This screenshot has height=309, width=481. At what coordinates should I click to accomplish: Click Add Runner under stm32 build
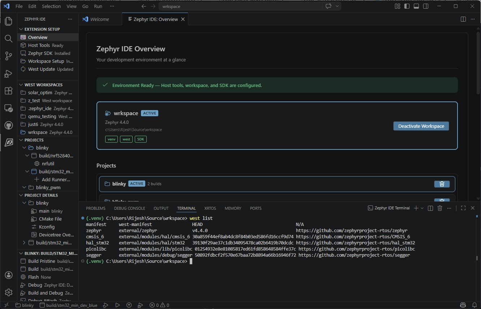pos(48,179)
